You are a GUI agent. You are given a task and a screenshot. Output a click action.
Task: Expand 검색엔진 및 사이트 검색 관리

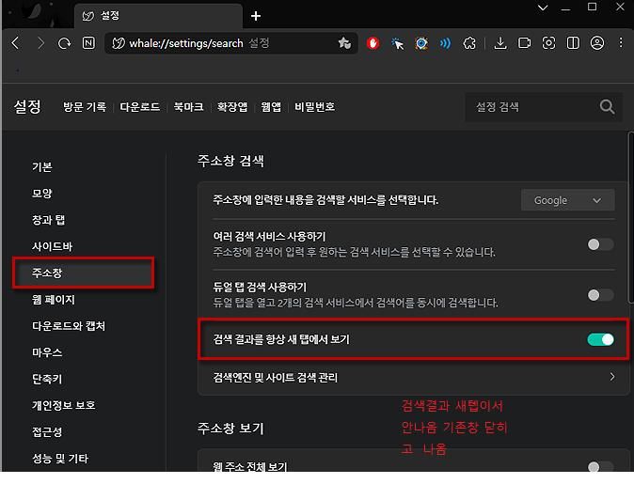coord(414,377)
